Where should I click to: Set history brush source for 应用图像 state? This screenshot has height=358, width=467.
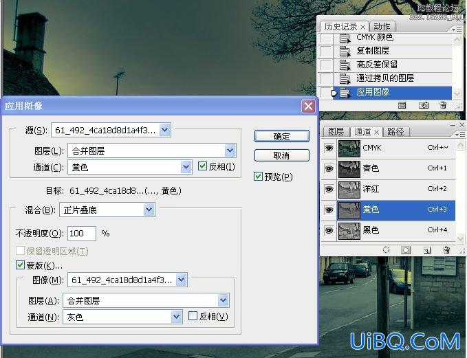click(x=326, y=93)
